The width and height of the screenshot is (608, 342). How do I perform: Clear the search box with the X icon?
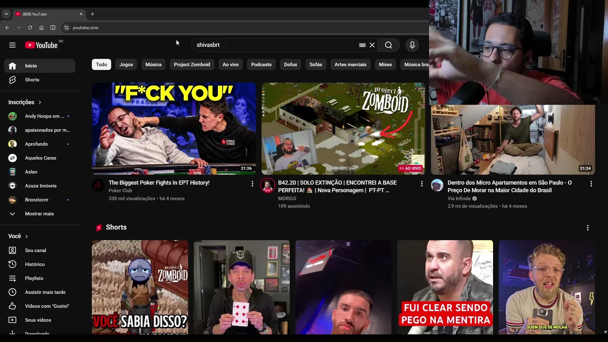tap(372, 45)
